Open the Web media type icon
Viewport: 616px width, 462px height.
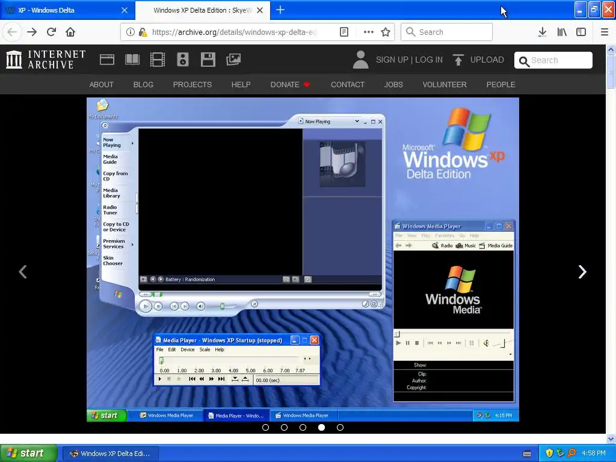(x=107, y=60)
